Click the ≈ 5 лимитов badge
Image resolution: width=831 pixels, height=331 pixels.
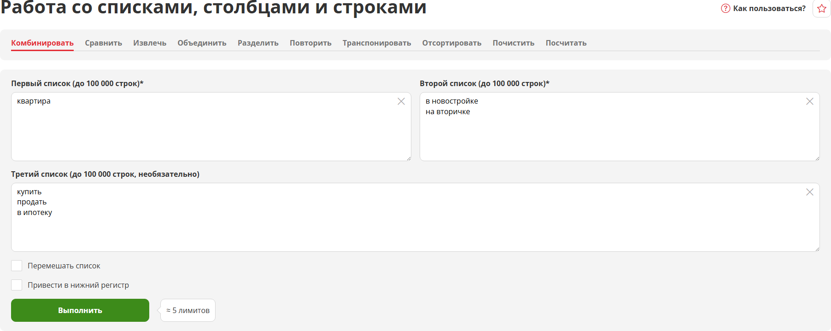pos(188,310)
